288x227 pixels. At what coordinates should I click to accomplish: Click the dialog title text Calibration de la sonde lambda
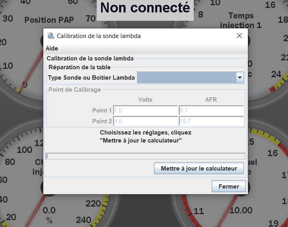(x=99, y=36)
